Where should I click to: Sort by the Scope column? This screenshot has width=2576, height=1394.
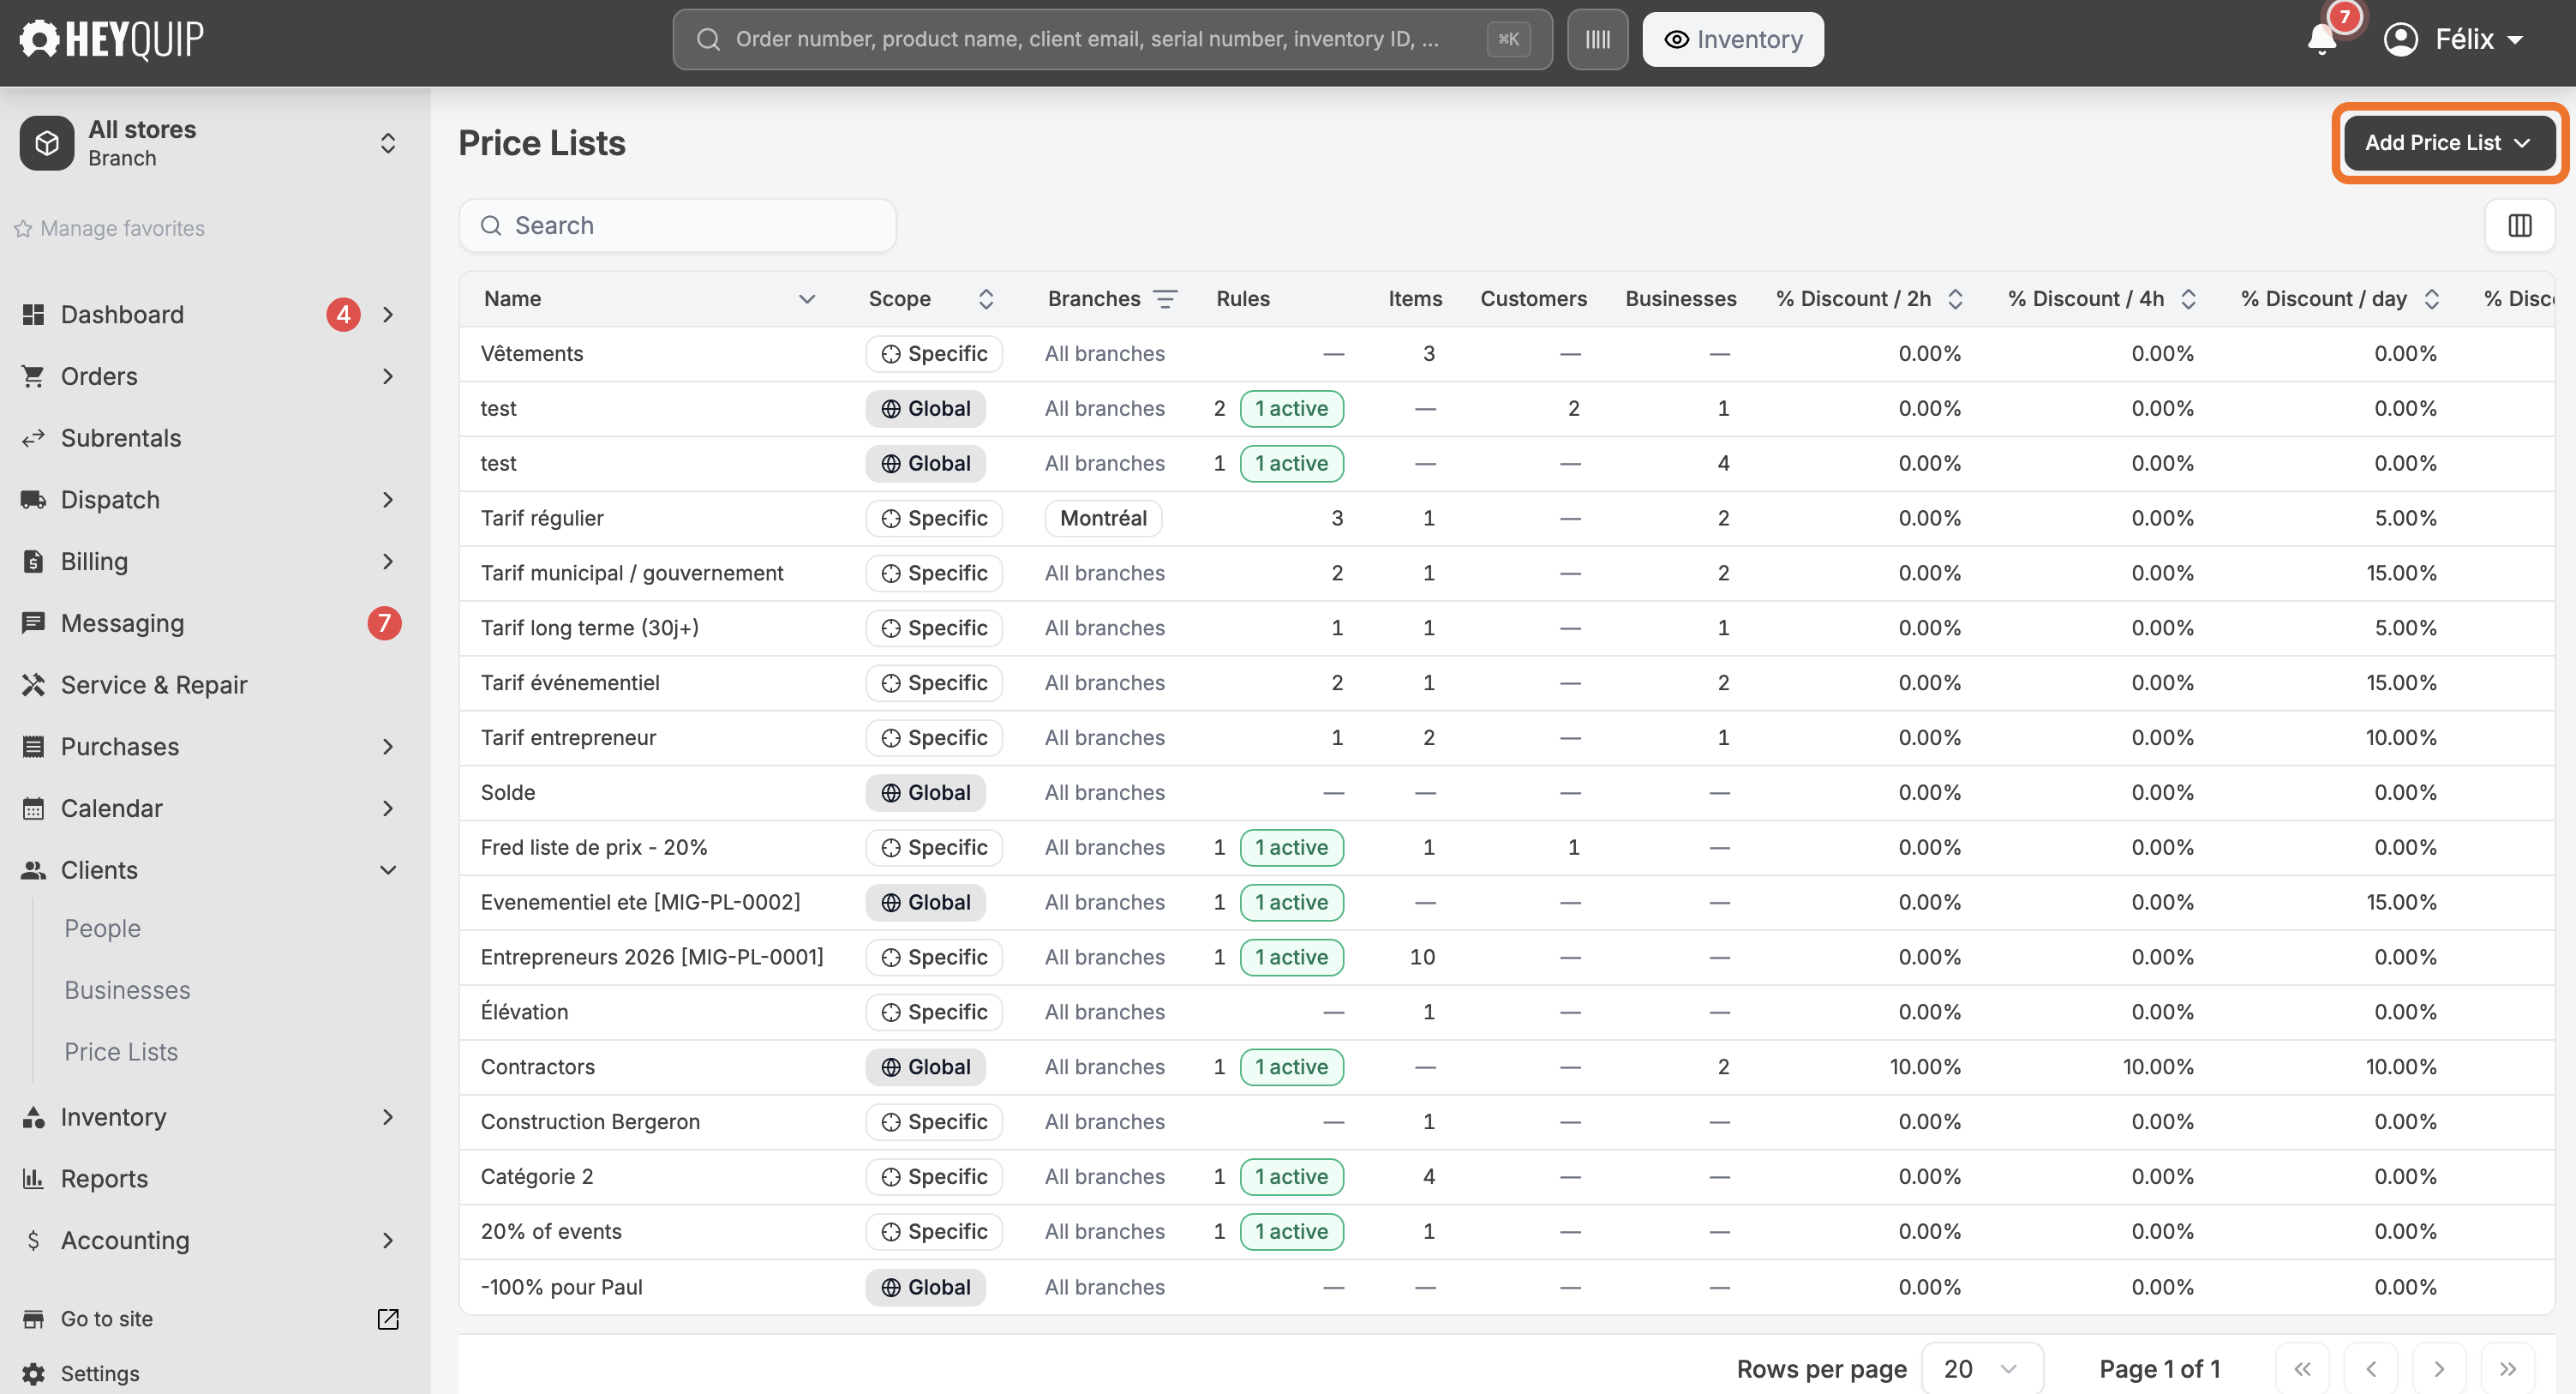pyautogui.click(x=986, y=298)
